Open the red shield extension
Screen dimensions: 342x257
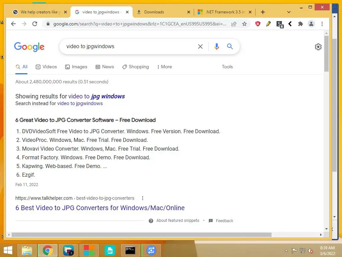click(258, 24)
